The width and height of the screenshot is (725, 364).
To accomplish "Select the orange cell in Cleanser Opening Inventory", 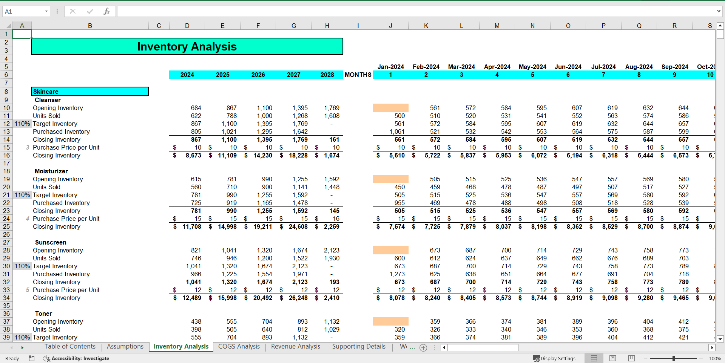I will tap(390, 108).
